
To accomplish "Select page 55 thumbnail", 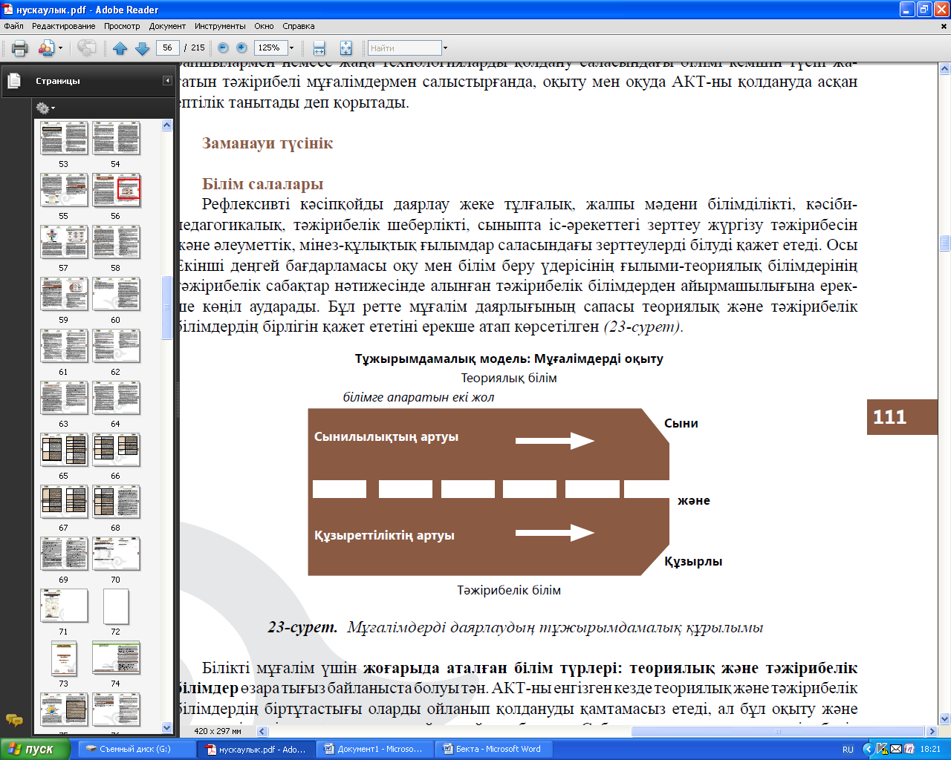I will pos(63,190).
